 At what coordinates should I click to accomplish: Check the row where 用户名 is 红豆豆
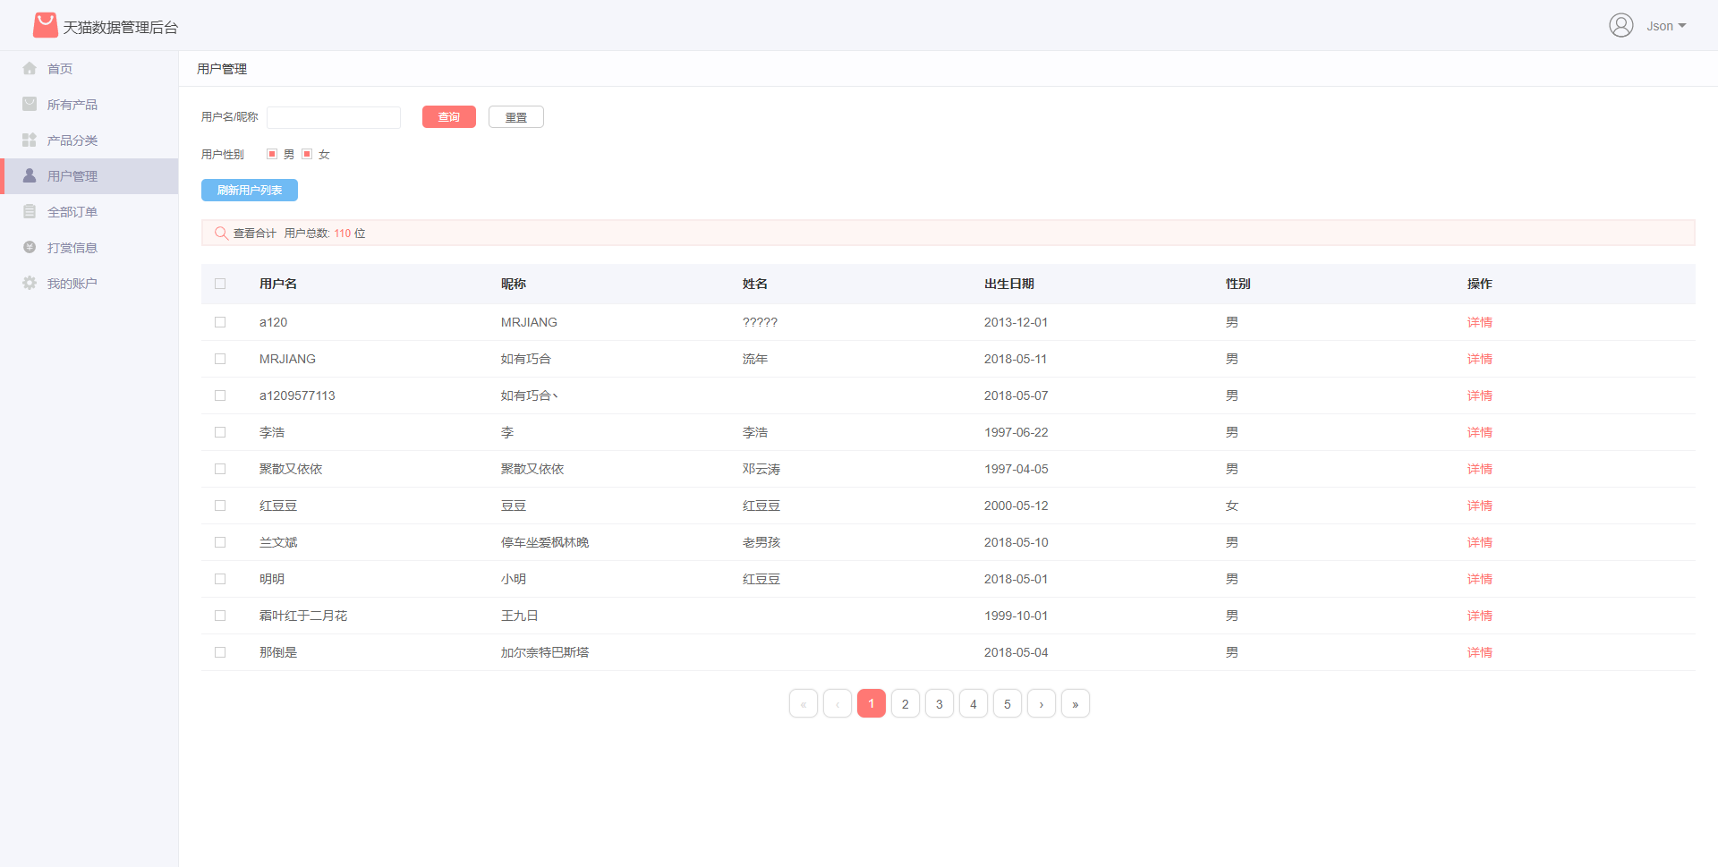pyautogui.click(x=220, y=506)
